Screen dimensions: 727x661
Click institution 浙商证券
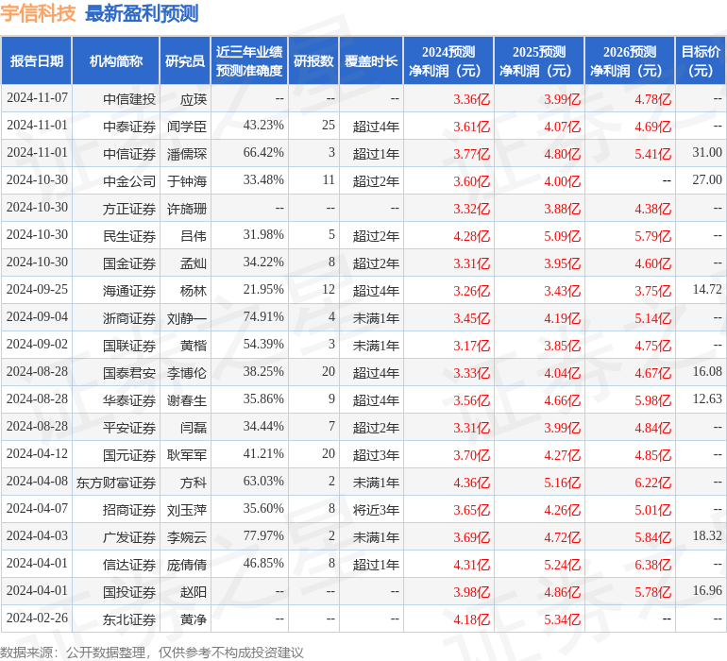[x=129, y=318]
